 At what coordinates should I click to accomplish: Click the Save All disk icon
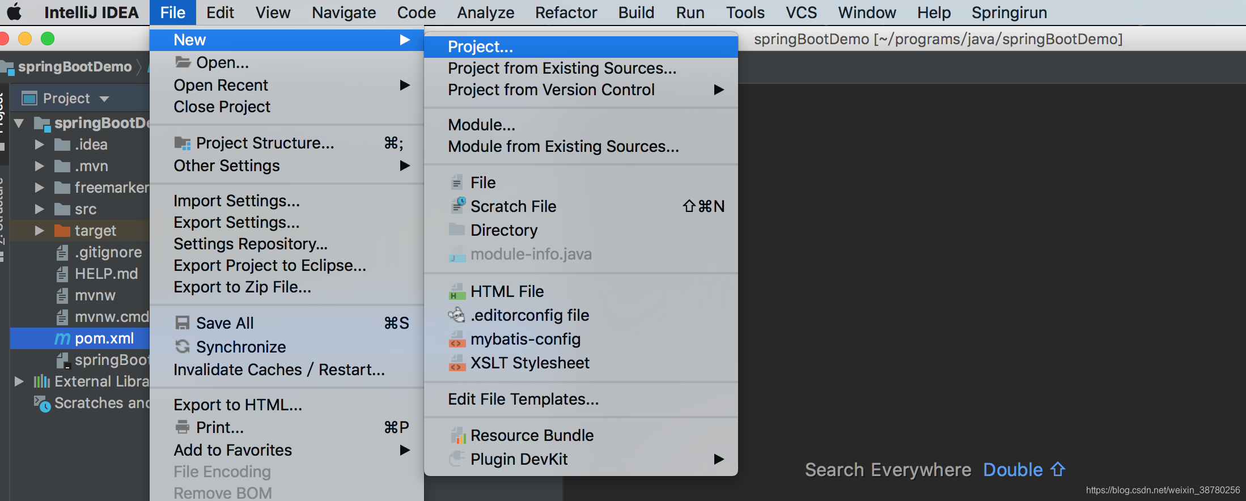(x=183, y=323)
